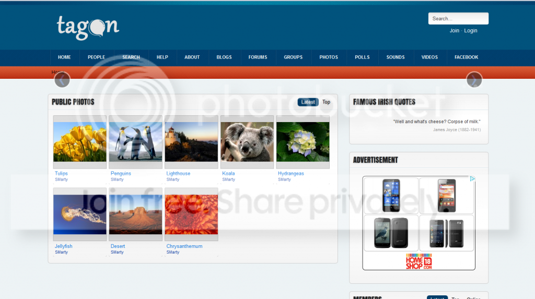This screenshot has width=535, height=299.
Task: Click the blue Windows phone in the ad
Action: pyautogui.click(x=391, y=196)
